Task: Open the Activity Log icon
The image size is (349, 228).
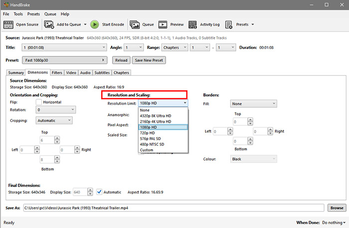Action: 192,24
